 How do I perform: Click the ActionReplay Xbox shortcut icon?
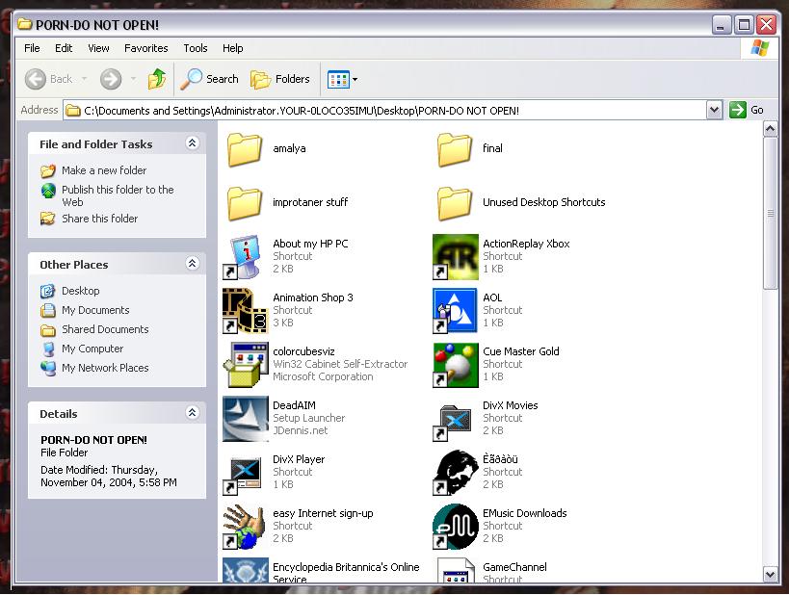(x=455, y=256)
